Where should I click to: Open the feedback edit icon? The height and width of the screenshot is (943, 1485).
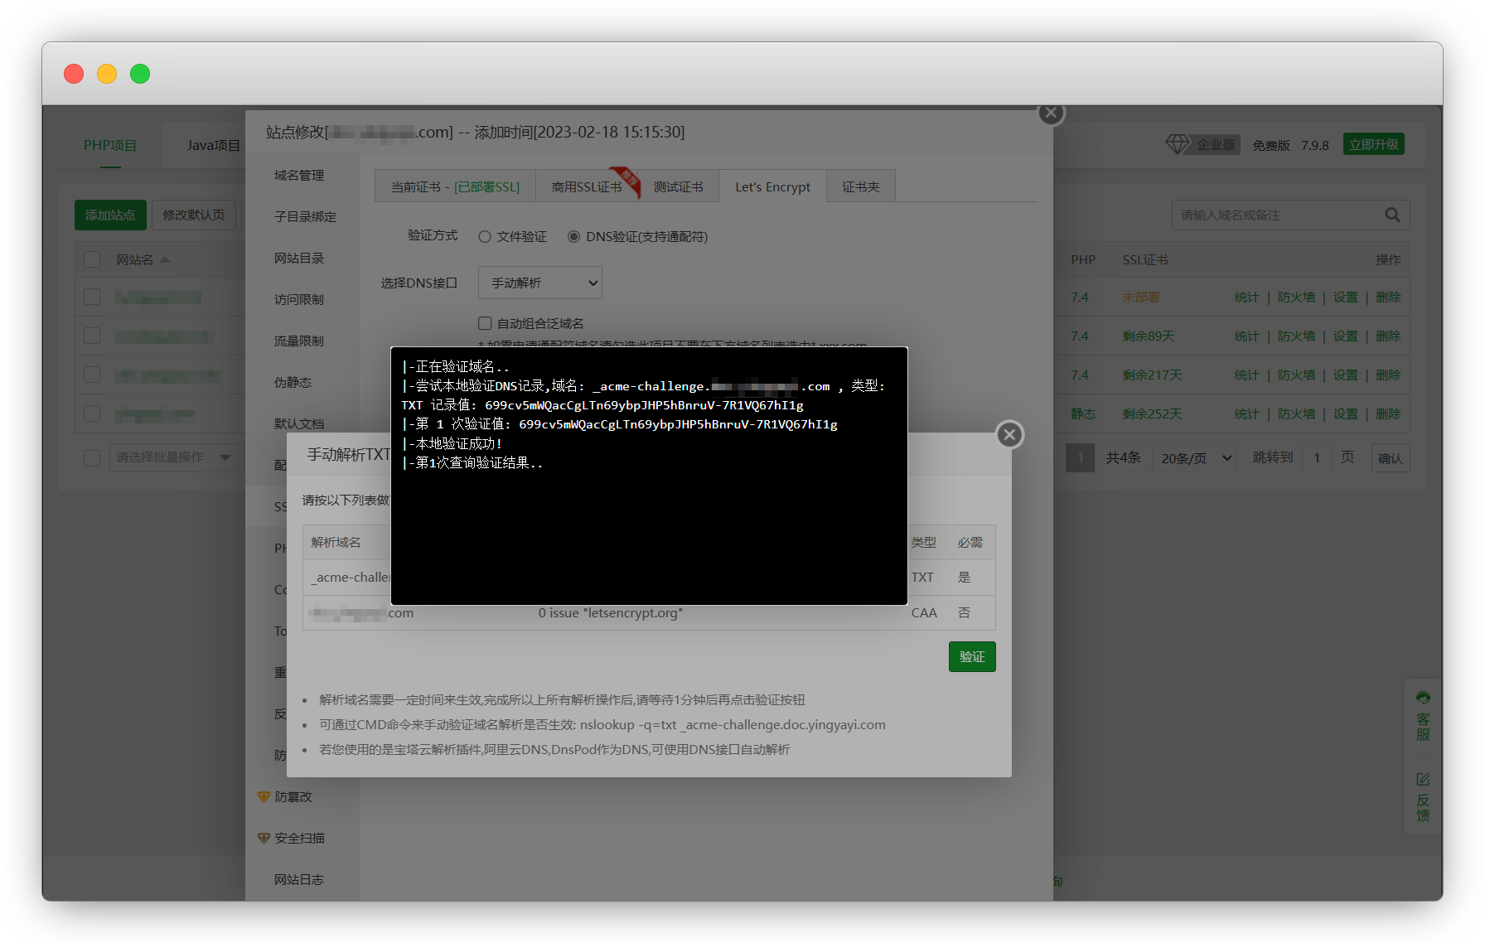click(x=1423, y=779)
